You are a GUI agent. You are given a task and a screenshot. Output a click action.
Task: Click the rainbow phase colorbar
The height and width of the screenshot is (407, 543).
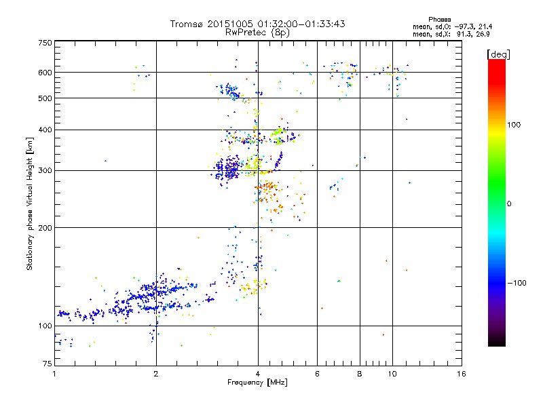[x=497, y=203]
